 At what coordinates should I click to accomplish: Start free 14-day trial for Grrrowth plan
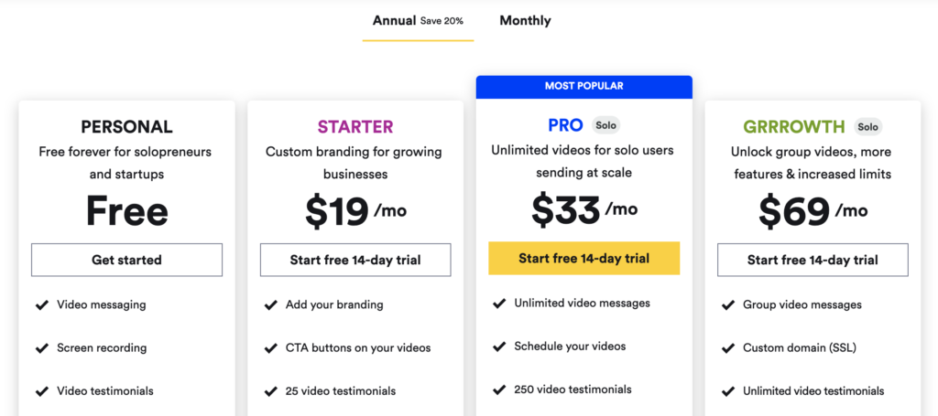(813, 260)
